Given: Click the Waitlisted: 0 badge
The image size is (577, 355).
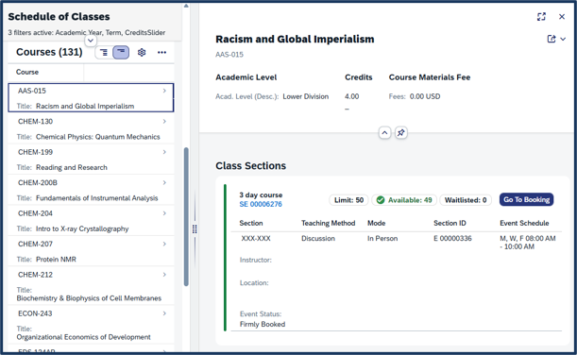Looking at the screenshot, I should click(466, 200).
